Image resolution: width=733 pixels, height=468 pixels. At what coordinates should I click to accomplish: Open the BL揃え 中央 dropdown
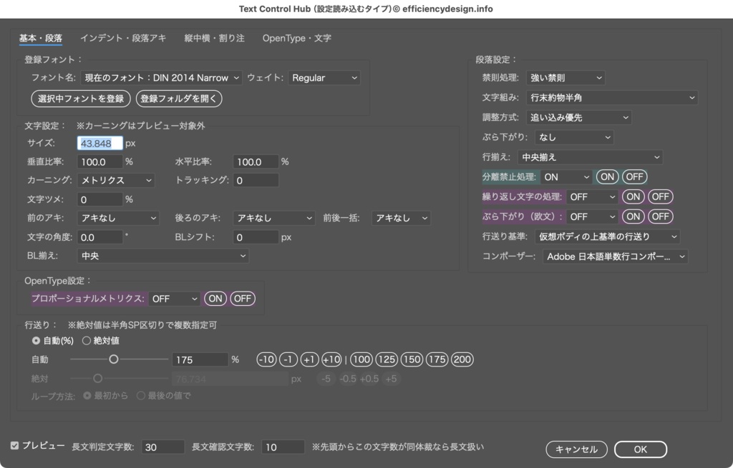162,256
